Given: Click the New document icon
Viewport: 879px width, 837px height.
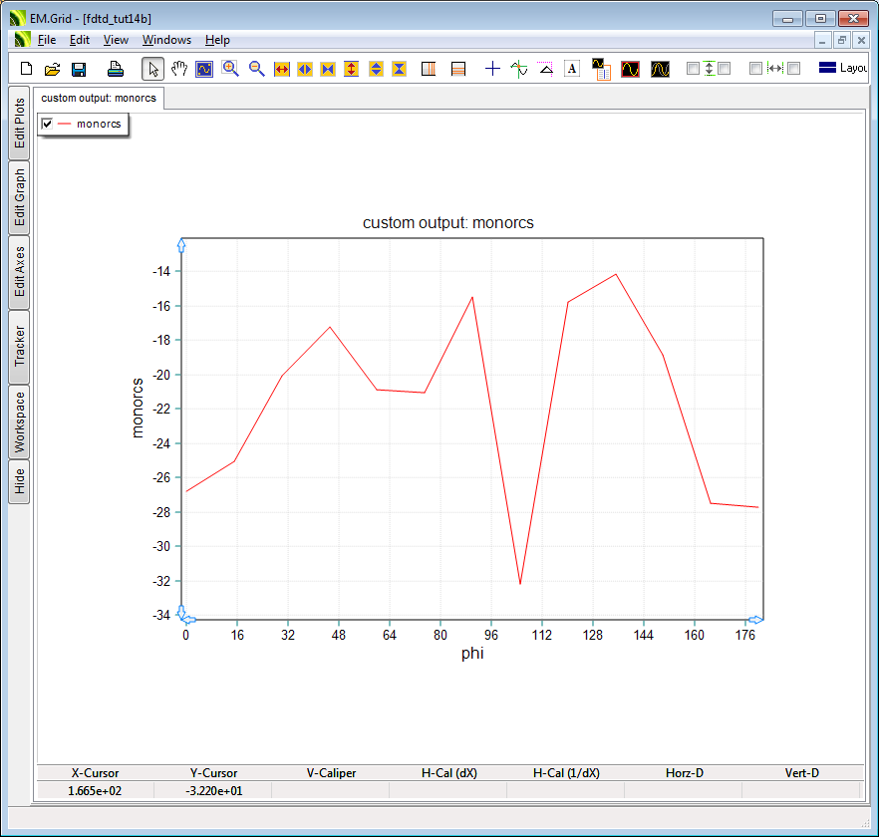Looking at the screenshot, I should 27,69.
